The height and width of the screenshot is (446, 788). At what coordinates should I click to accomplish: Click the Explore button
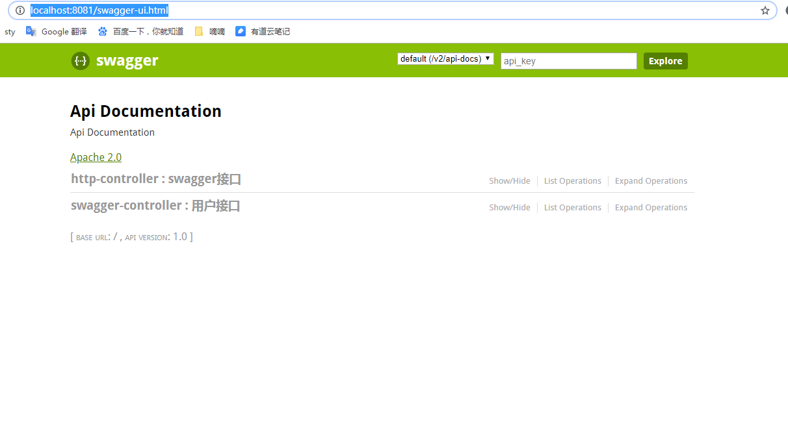666,61
